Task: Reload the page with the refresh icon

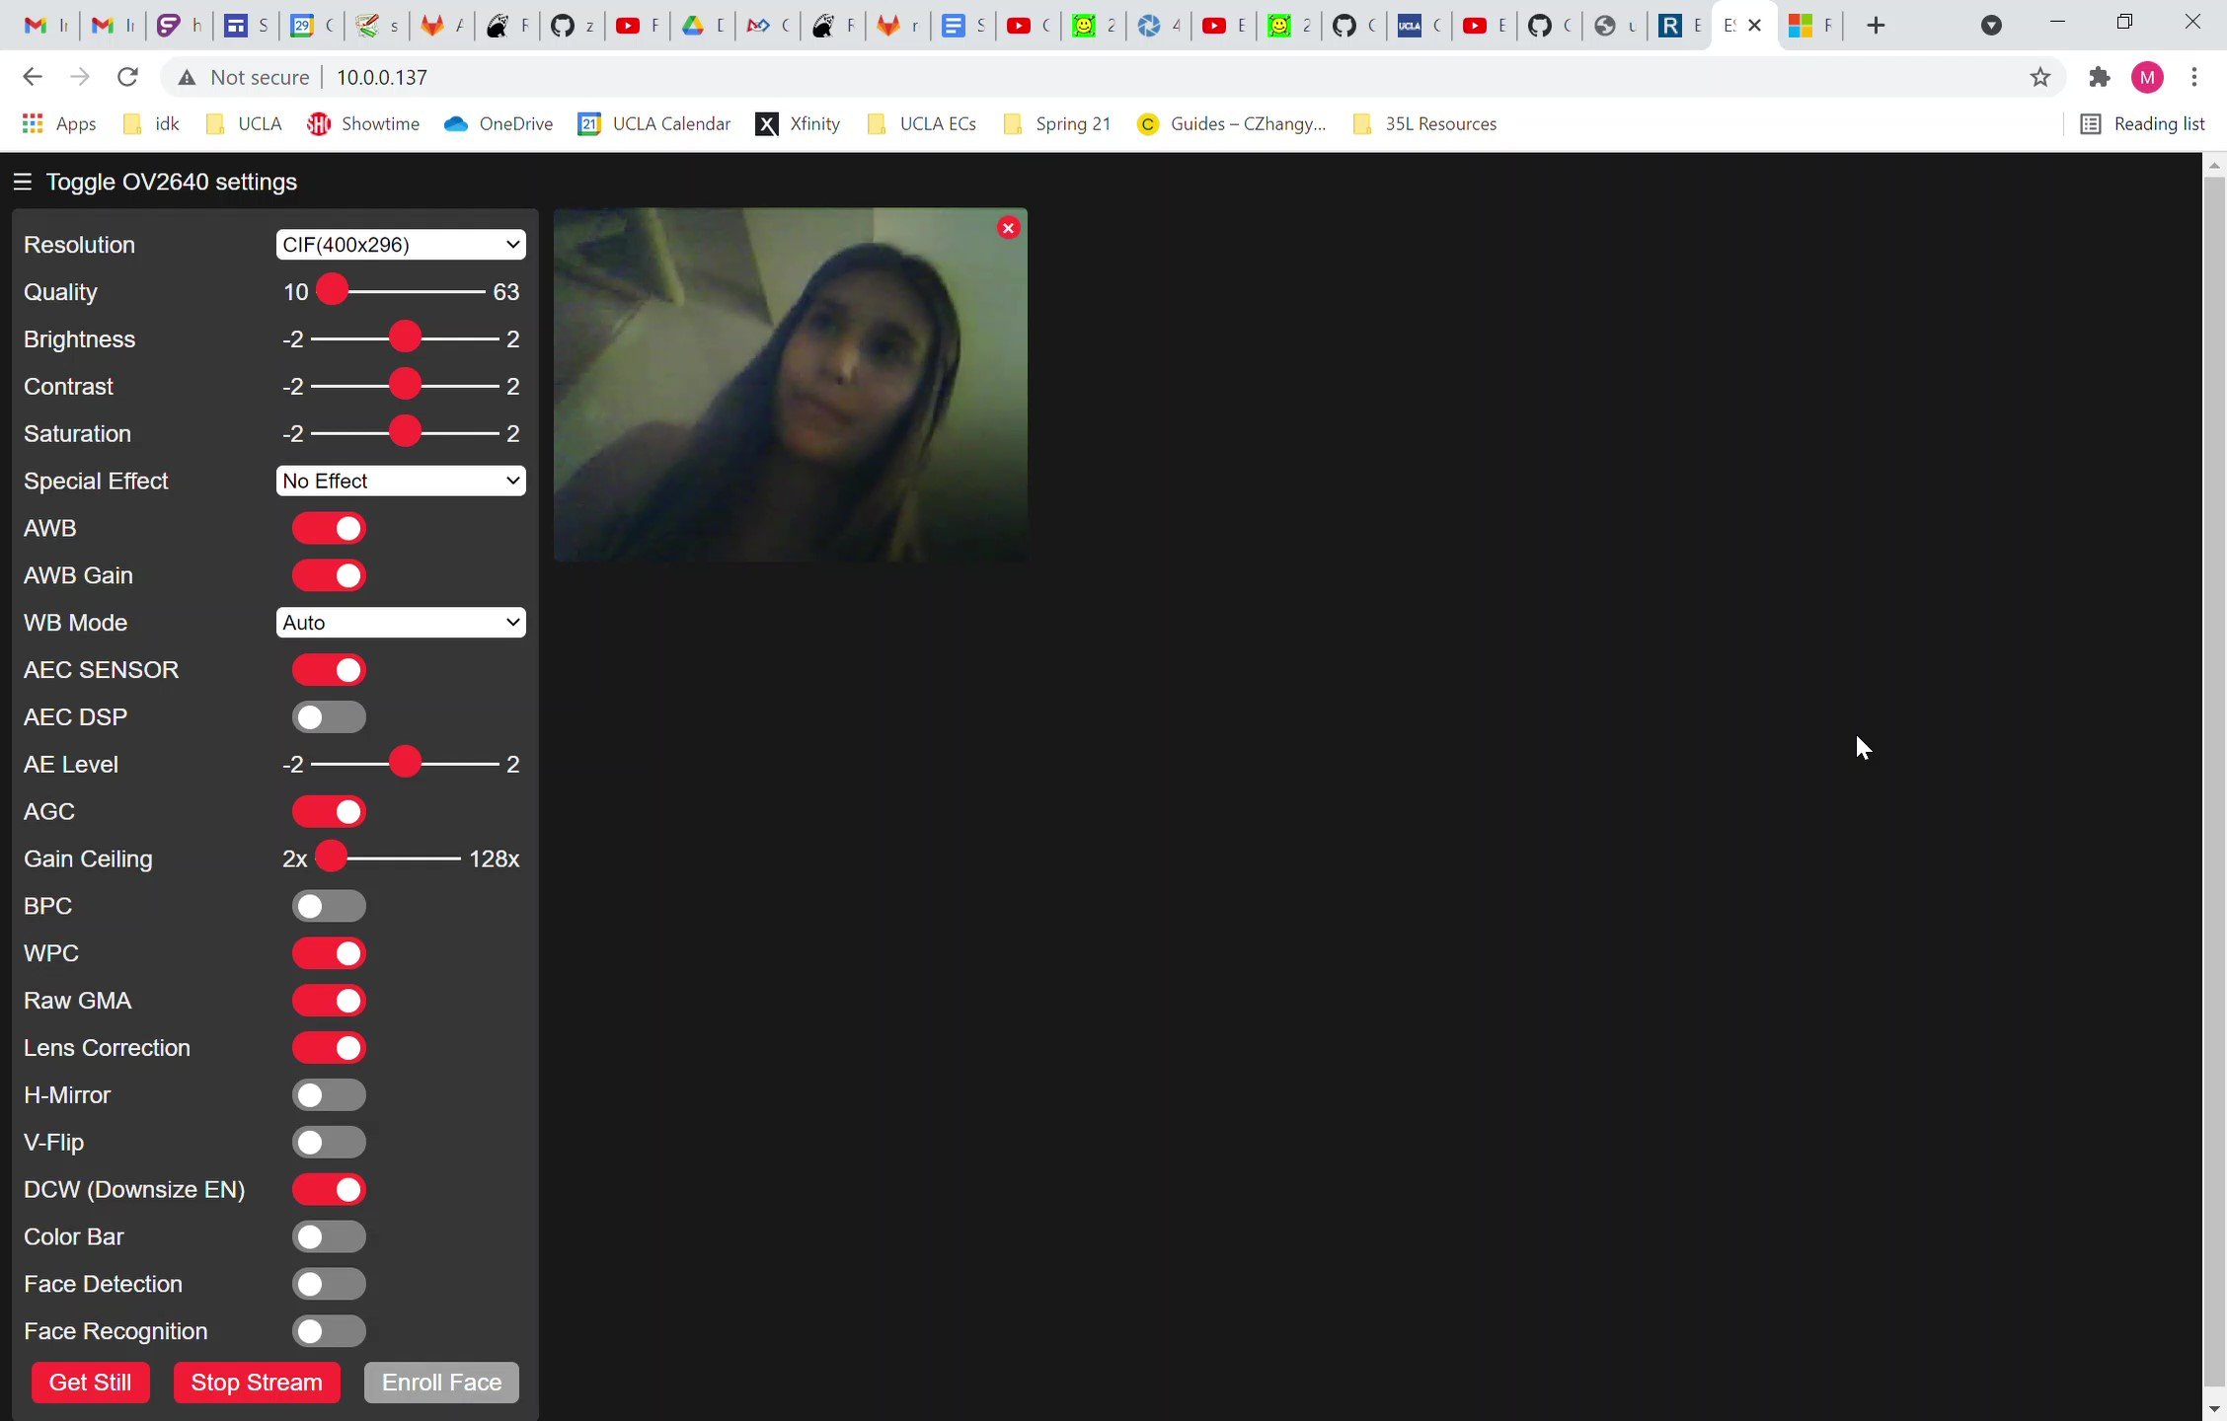Action: [127, 77]
